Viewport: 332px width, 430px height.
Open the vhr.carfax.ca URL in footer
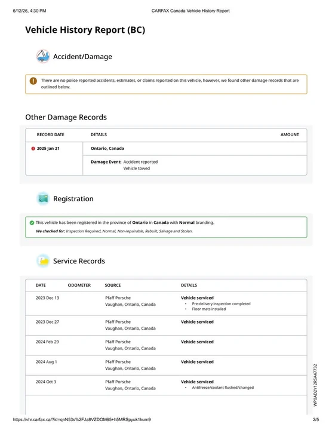coord(82,419)
